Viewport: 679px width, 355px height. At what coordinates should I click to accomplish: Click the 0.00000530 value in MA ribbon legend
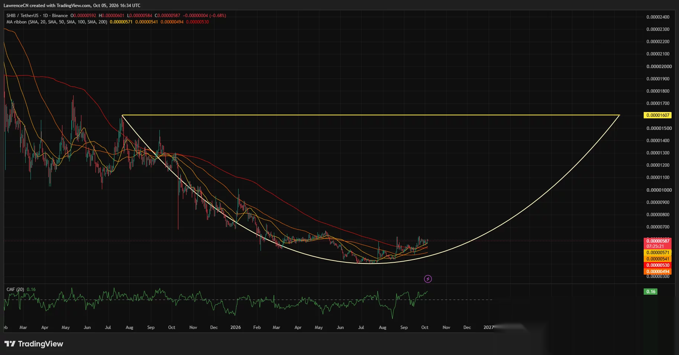click(x=197, y=22)
